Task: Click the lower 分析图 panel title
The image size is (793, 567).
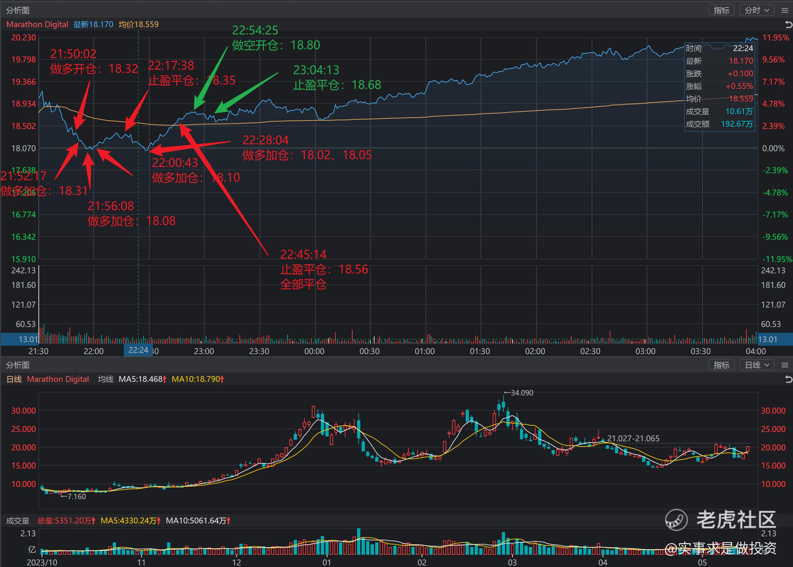Action: 17,365
